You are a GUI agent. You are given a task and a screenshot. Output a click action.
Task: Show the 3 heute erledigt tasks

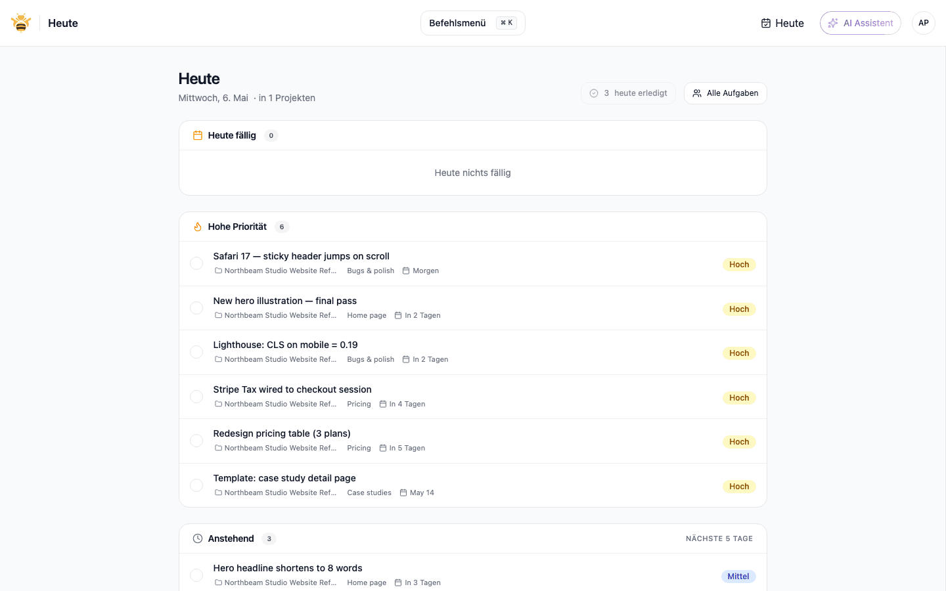(x=628, y=93)
